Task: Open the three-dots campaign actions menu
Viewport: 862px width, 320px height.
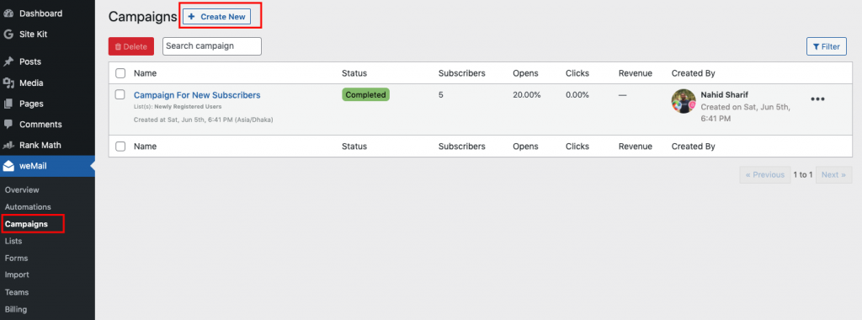Action: (x=817, y=99)
